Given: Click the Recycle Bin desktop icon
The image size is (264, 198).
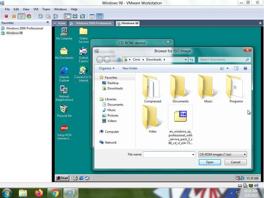Looking at the screenshot, I should click(x=64, y=111).
